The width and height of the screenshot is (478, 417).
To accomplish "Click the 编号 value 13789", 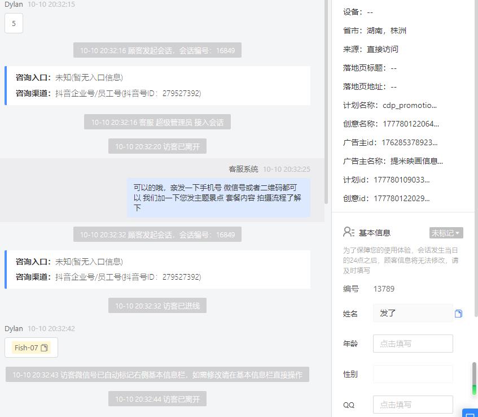I will (x=384, y=289).
